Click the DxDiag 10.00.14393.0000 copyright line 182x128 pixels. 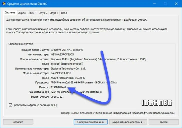tap(118, 113)
